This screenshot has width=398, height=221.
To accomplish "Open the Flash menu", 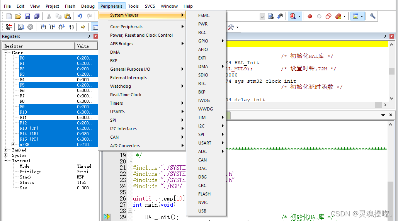I will [x=70, y=6].
